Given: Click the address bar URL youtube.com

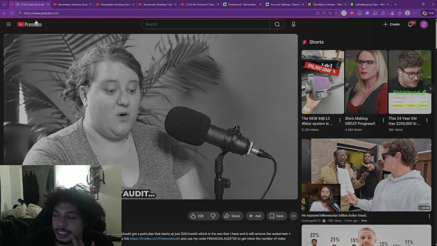Looking at the screenshot, I should pyautogui.click(x=41, y=13).
